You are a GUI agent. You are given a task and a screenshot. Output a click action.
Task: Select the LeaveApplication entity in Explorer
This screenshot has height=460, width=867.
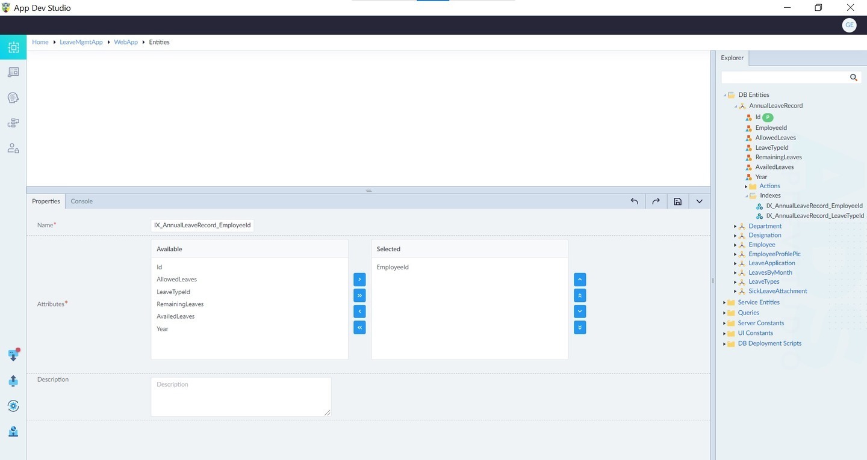click(x=772, y=263)
